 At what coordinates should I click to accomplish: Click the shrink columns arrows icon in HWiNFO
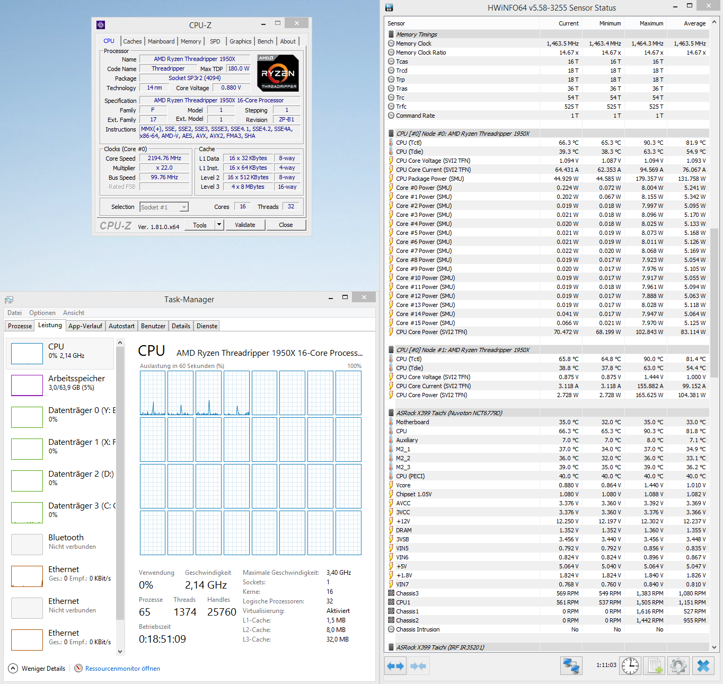[418, 666]
